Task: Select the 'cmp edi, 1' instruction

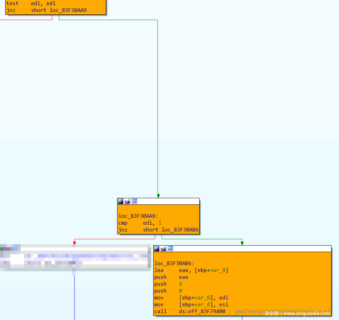Action: coord(140,223)
